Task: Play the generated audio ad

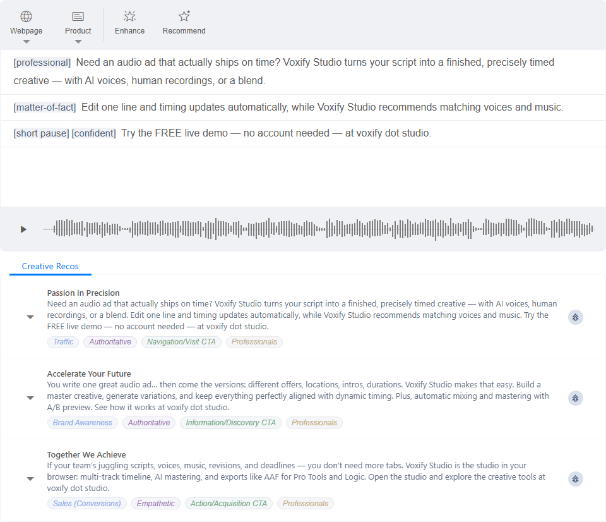Action: tap(23, 229)
